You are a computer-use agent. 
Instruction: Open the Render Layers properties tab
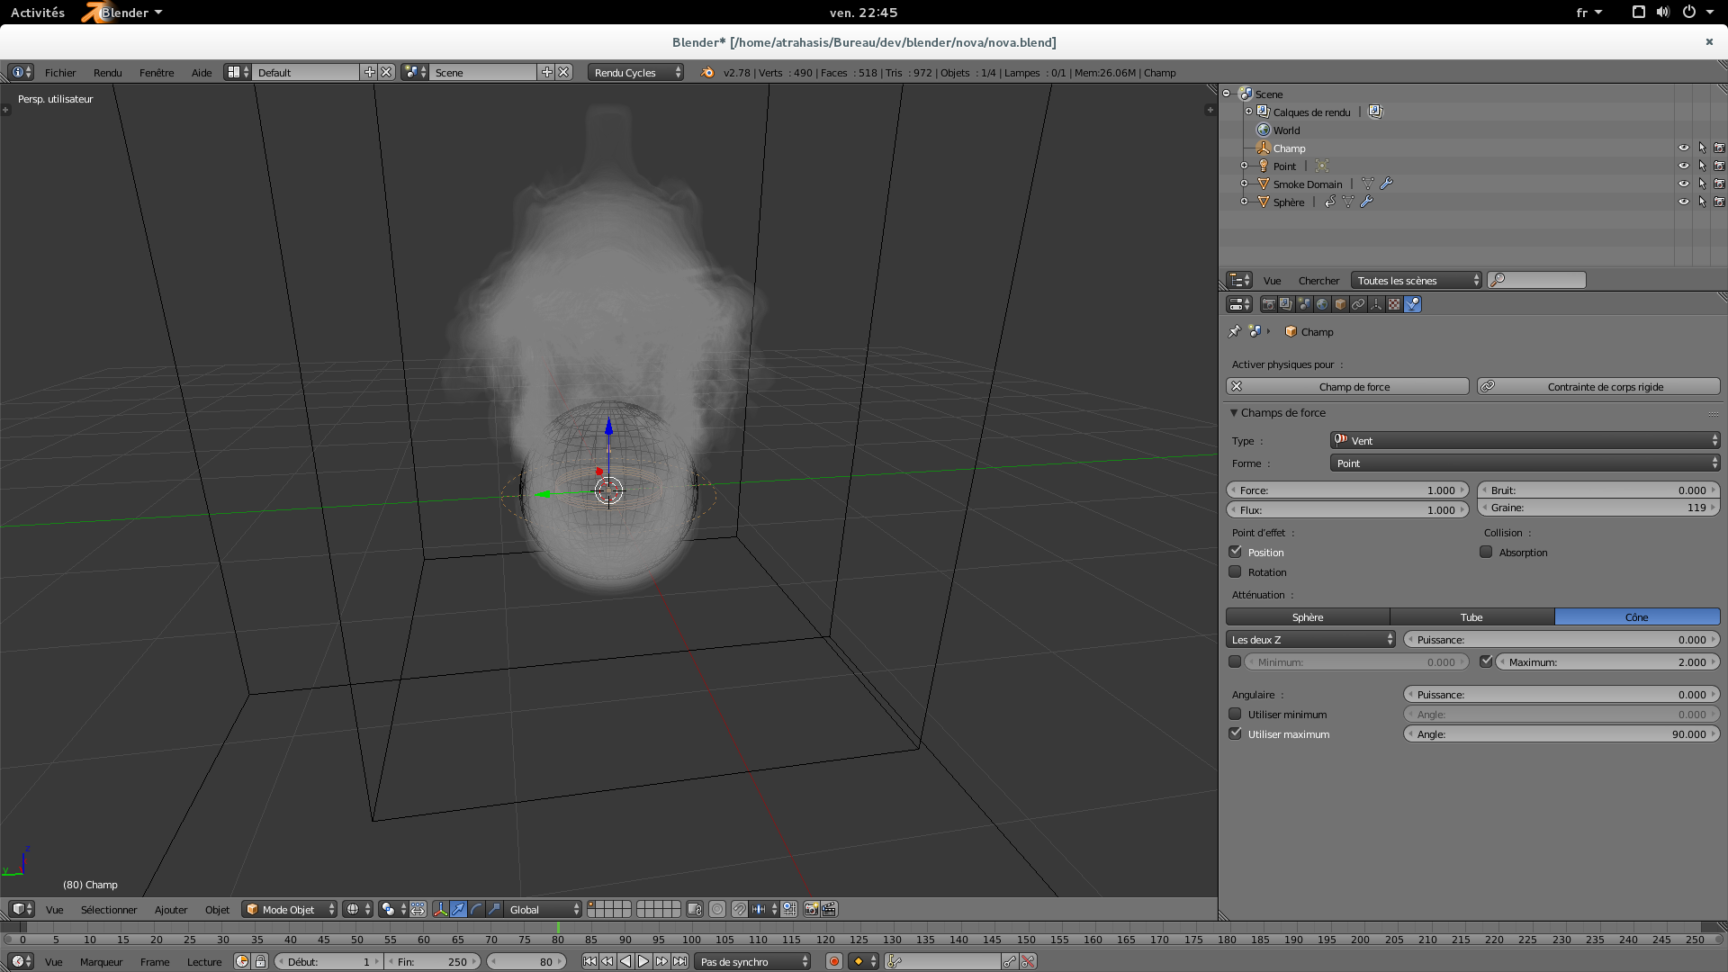(1286, 304)
